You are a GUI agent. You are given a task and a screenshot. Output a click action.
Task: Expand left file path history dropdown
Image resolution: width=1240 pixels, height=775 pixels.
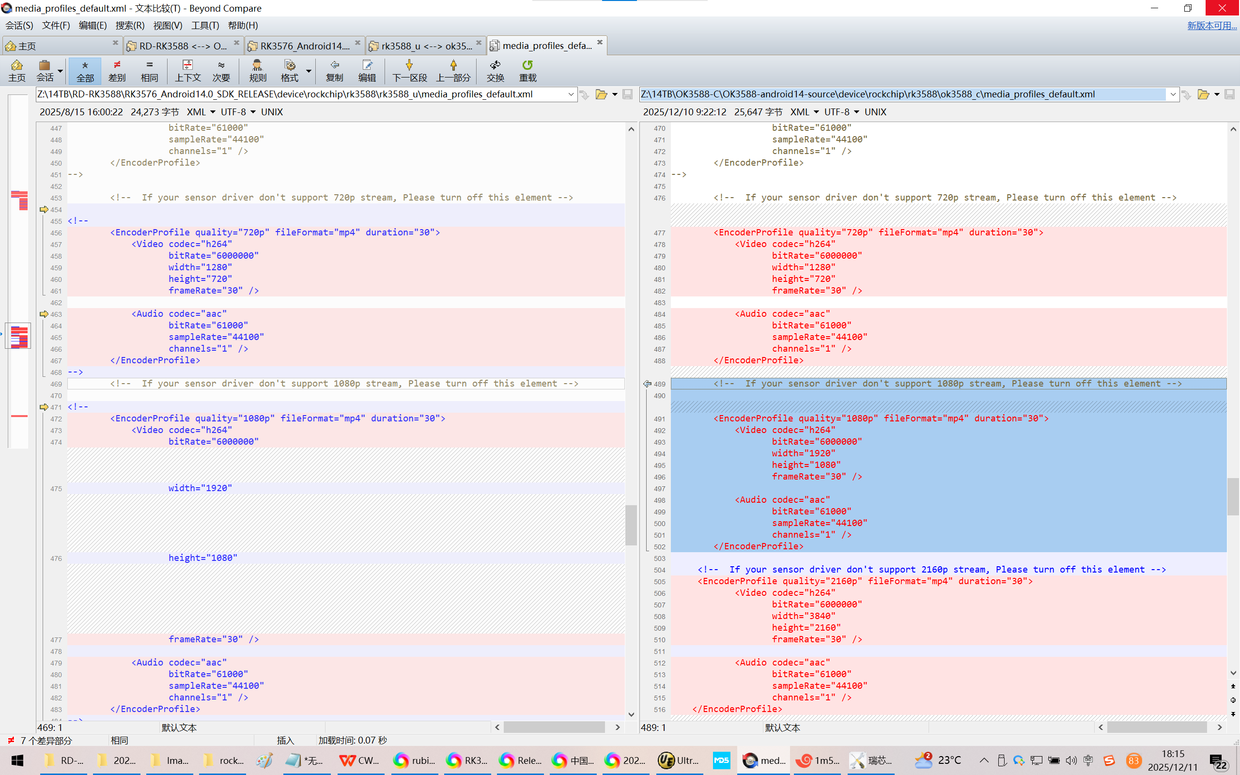571,94
